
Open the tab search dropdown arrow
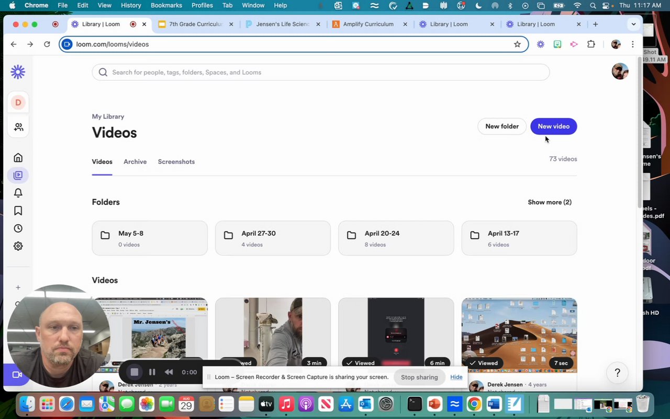point(633,24)
